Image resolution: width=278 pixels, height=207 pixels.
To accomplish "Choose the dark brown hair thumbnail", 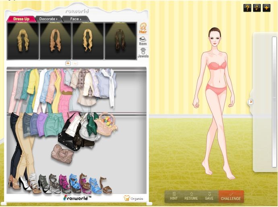I will pos(121,41).
